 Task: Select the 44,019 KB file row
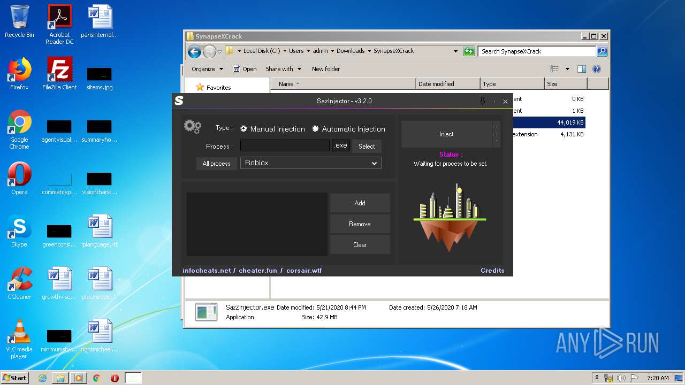549,122
